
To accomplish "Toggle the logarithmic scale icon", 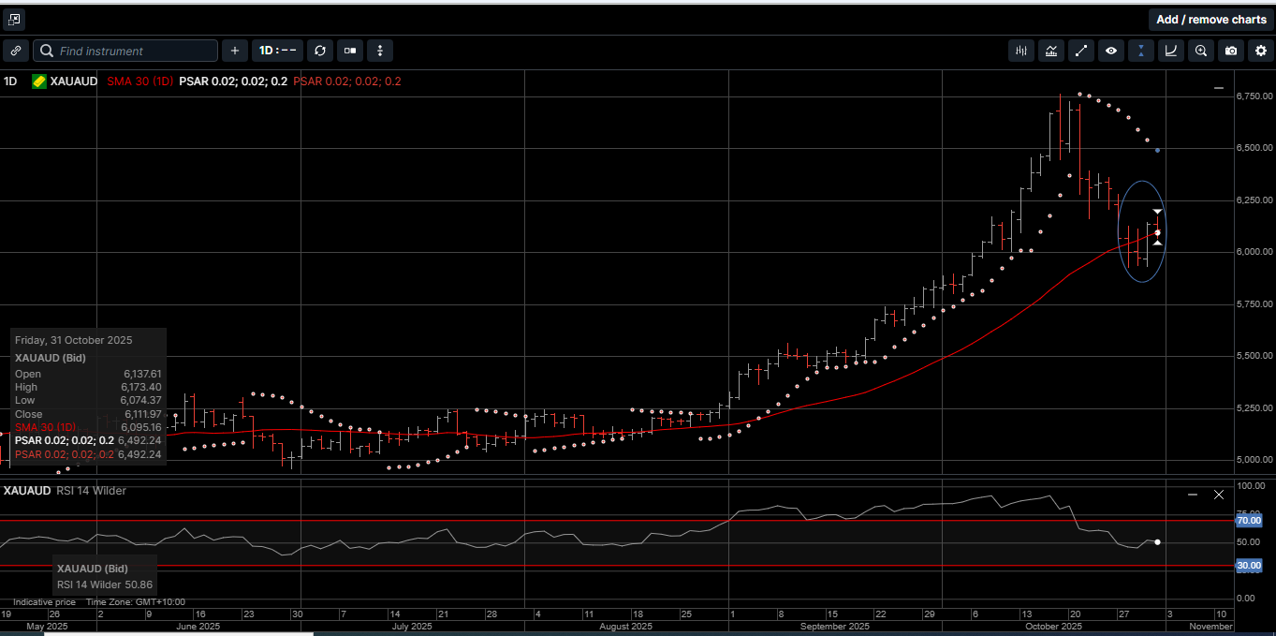I will (1171, 51).
